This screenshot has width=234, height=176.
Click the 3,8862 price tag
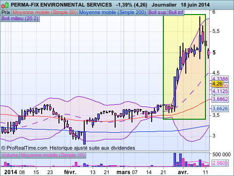pos(220,99)
